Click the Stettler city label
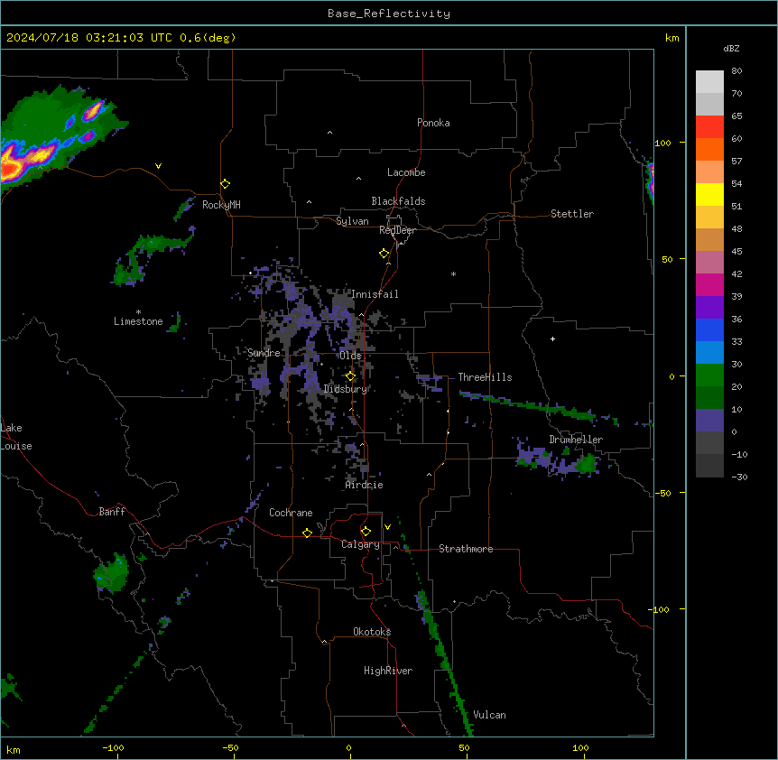The image size is (778, 760). point(572,214)
